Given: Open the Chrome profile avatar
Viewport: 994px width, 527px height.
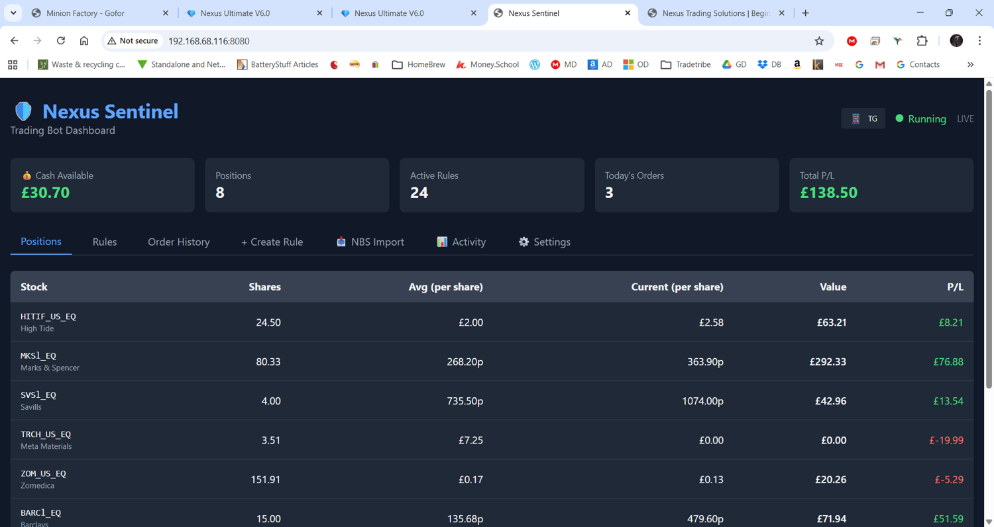Looking at the screenshot, I should (x=956, y=41).
